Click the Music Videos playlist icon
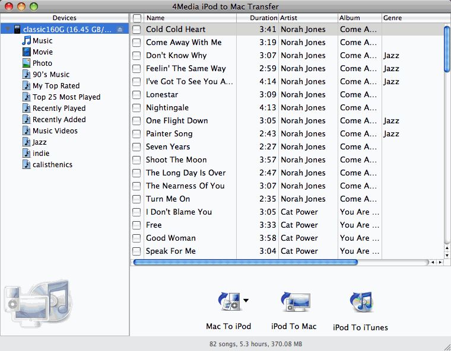 pos(27,130)
